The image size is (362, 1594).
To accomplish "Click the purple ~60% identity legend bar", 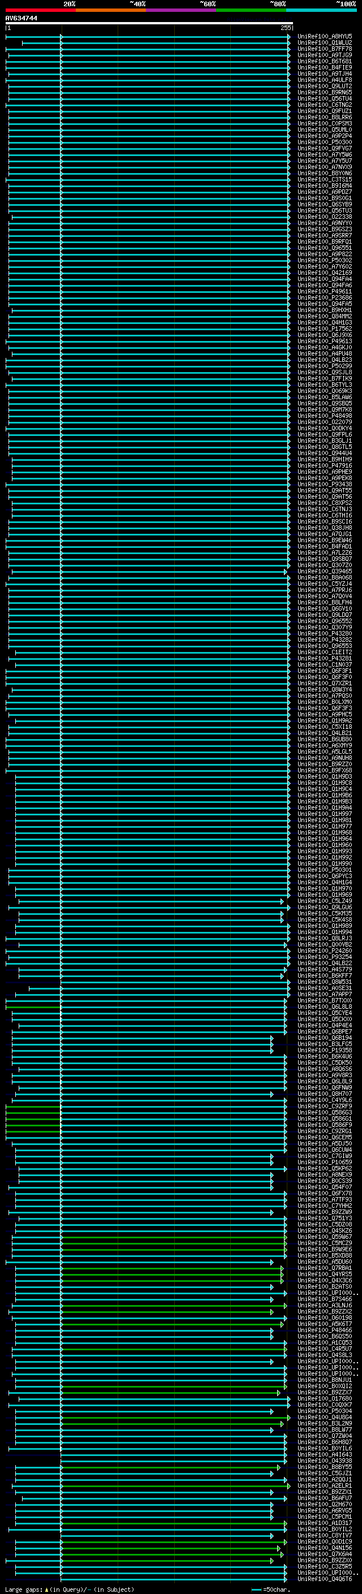I will coord(182,10).
